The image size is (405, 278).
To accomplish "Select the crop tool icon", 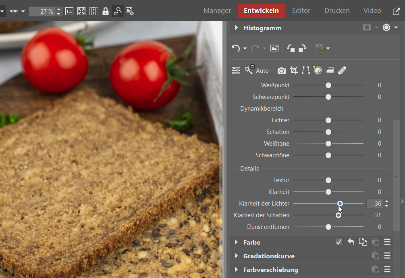I will tap(294, 71).
